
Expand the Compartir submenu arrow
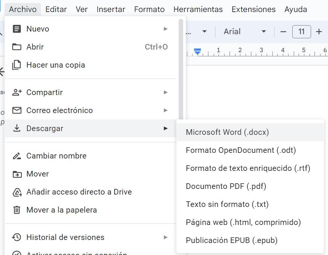click(166, 92)
